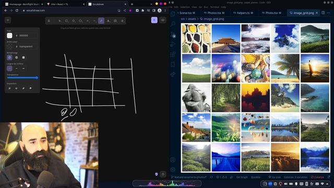Switch to the Vite + React + TS tab
This screenshot has width=334, height=188.
[x=66, y=4]
